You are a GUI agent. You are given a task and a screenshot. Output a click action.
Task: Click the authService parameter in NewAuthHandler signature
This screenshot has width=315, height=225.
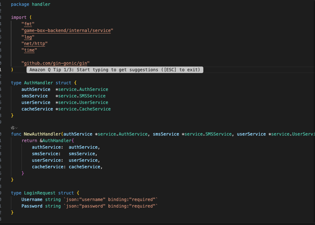point(78,134)
